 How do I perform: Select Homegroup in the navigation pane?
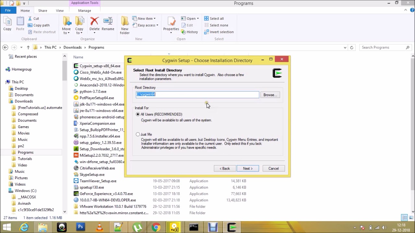[x=21, y=69]
